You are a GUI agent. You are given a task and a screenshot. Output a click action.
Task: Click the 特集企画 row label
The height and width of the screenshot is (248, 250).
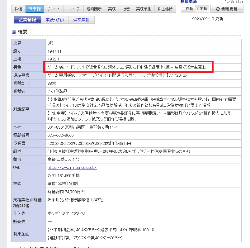(x=21, y=234)
